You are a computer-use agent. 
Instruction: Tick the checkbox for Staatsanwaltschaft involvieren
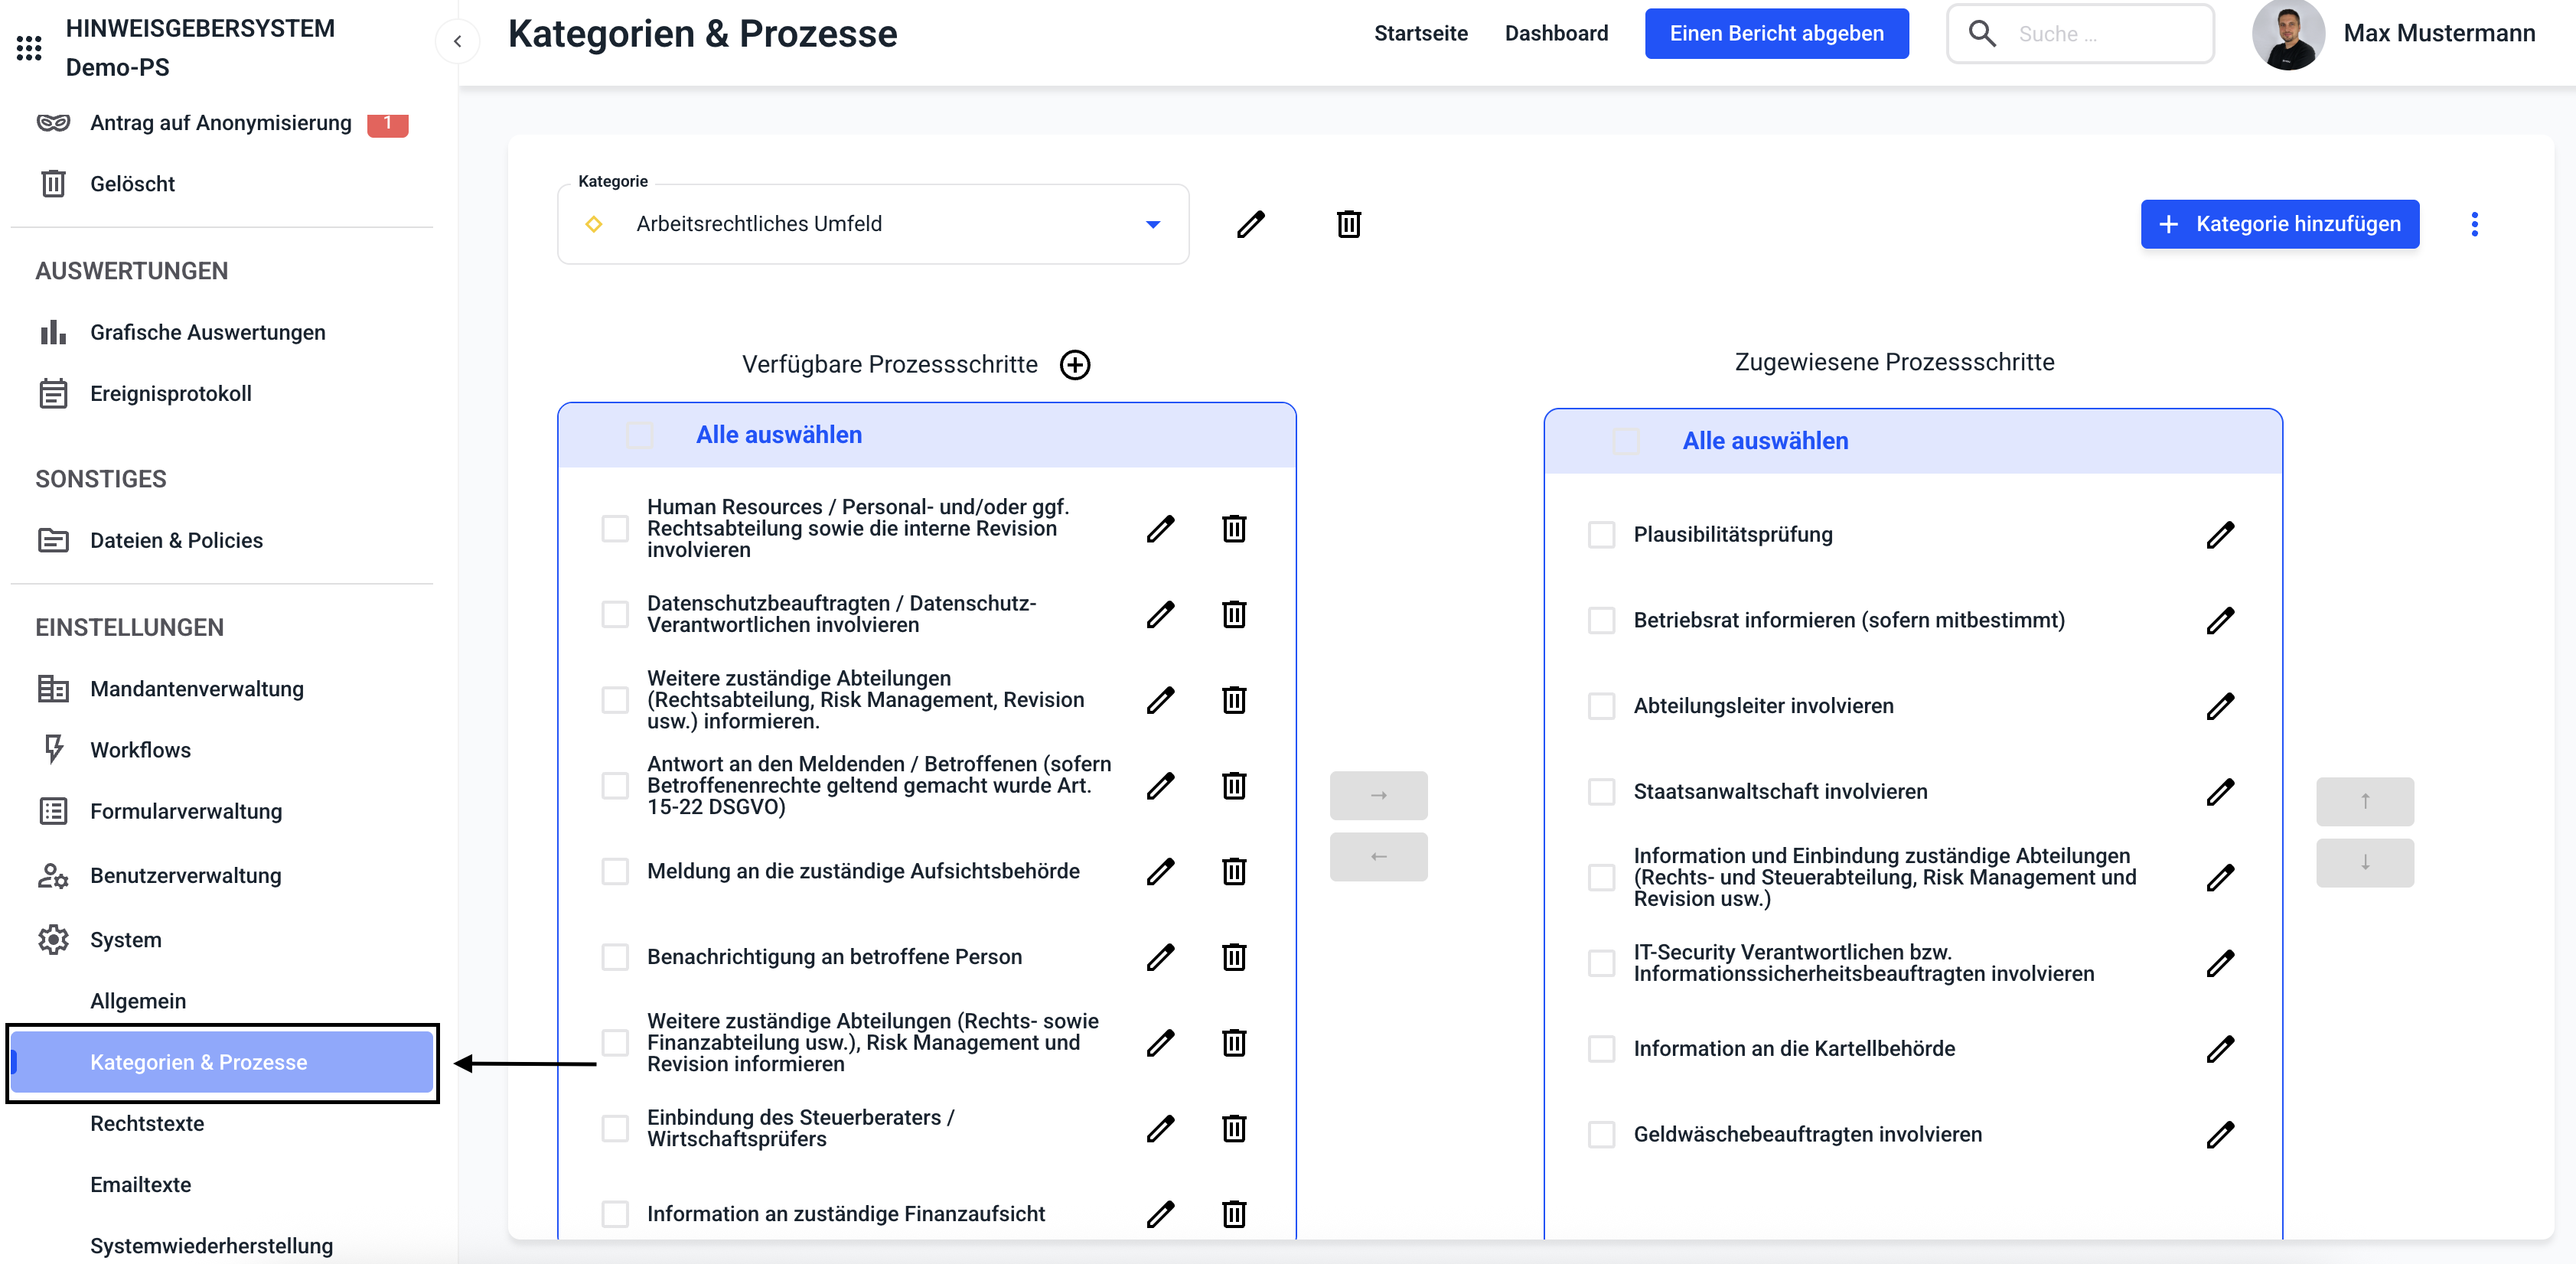(x=1601, y=792)
